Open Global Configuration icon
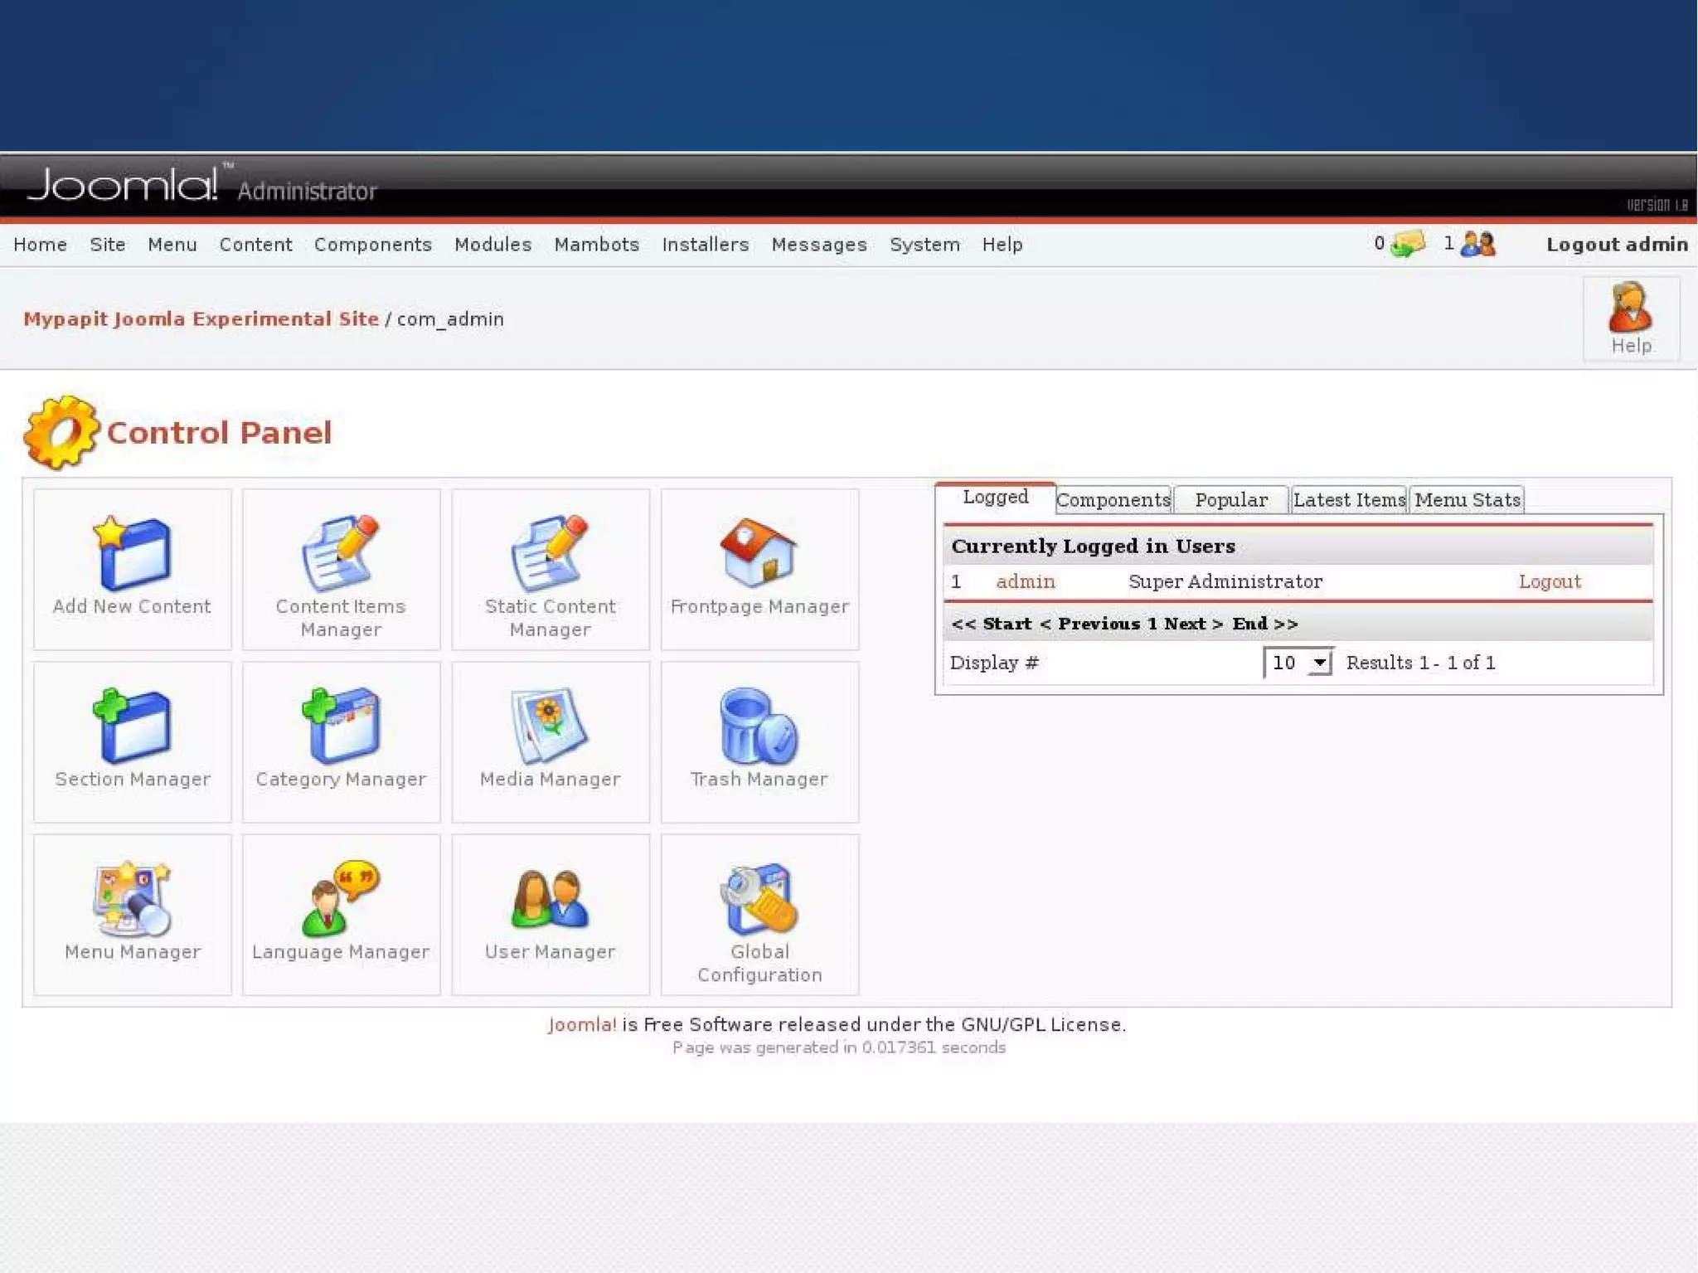Screen dimensions: 1698x1273 [759, 899]
